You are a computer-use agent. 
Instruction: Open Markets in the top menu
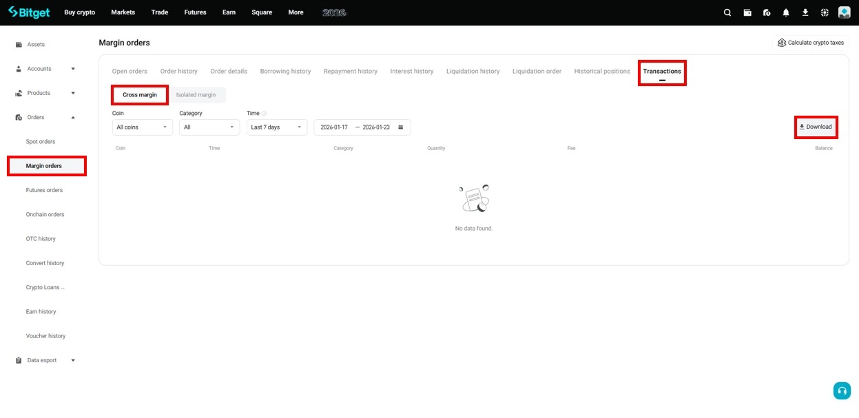(123, 12)
